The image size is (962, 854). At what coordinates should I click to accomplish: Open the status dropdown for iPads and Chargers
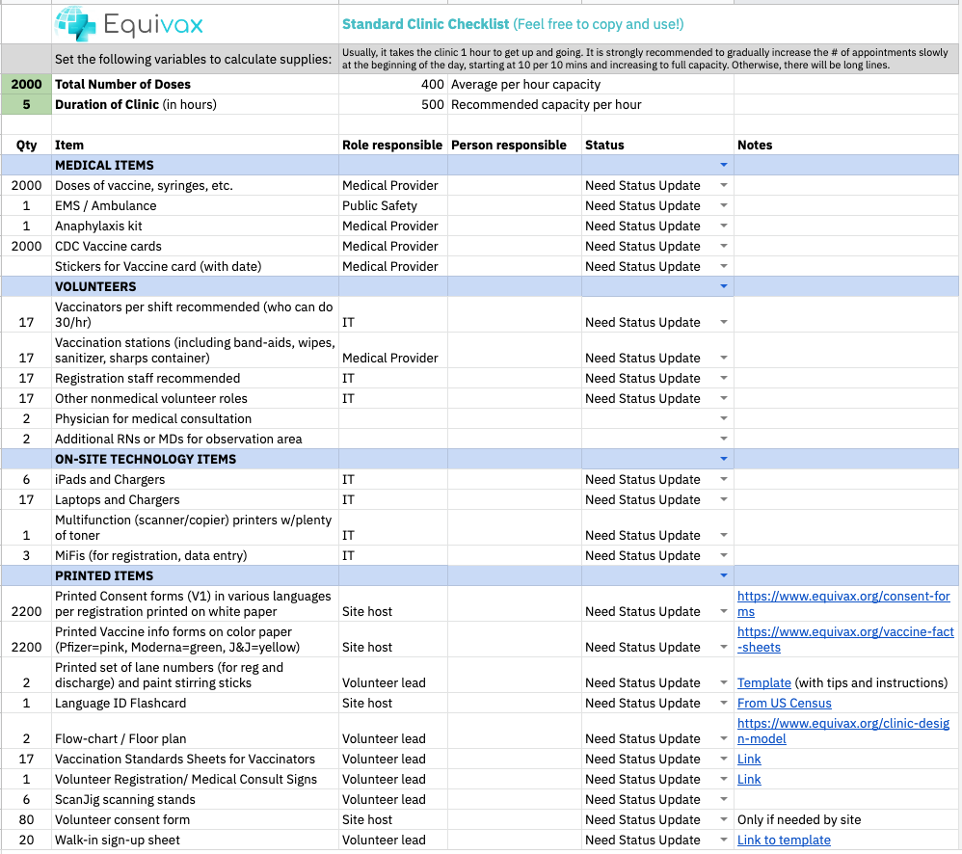pos(724,479)
